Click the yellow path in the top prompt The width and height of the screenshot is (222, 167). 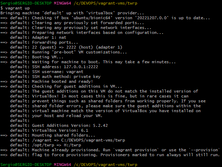click(x=105, y=3)
